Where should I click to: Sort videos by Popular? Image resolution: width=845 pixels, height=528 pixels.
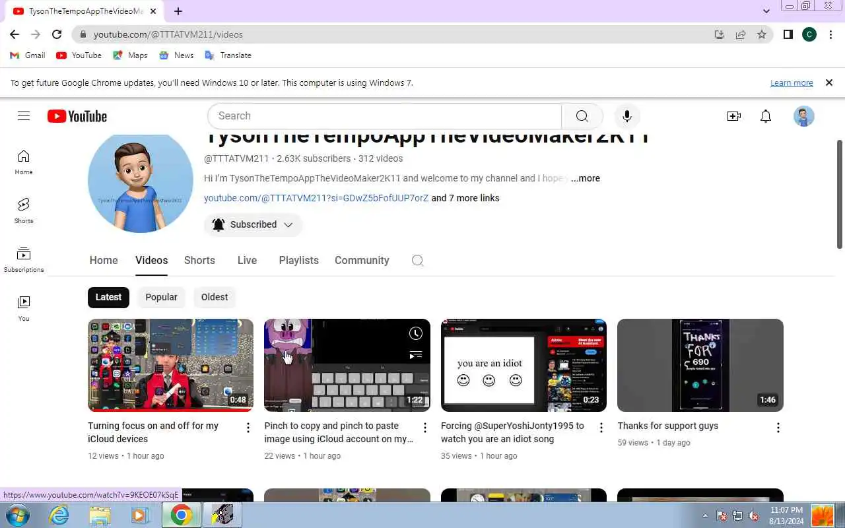coord(161,297)
